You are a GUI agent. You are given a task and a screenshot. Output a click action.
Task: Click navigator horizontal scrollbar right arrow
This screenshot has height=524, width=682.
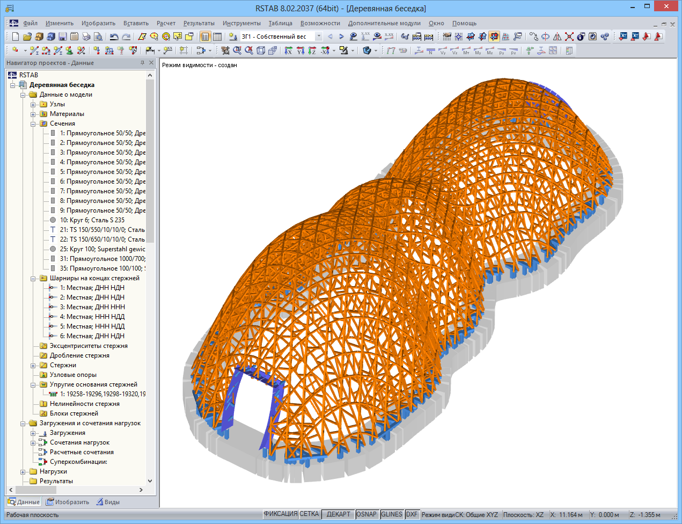click(141, 490)
